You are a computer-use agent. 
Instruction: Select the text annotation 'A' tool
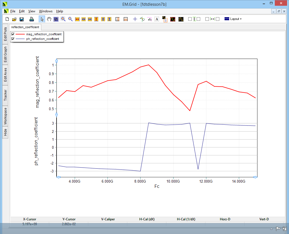[x=157, y=19]
